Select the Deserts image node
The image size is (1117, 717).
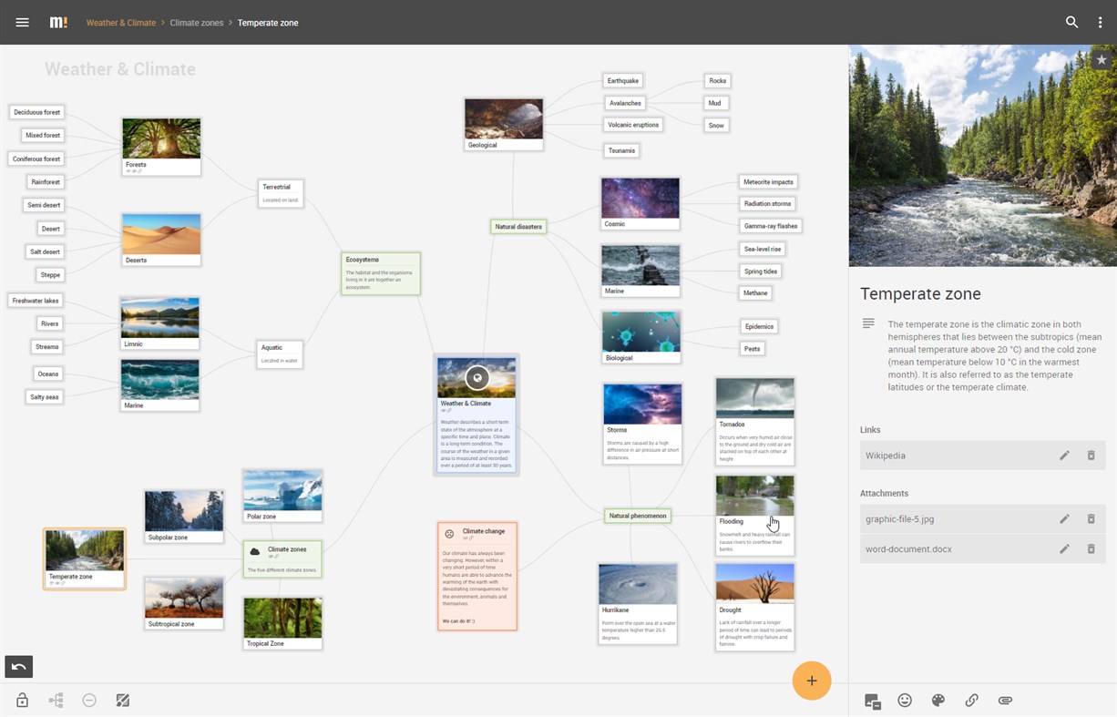pos(161,240)
